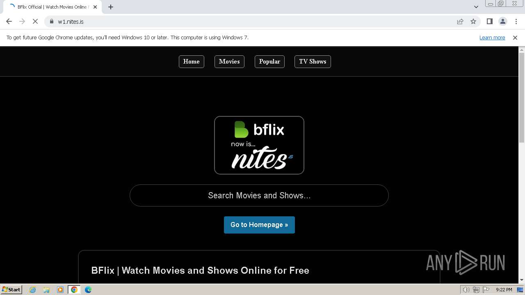Open the browser side panel
Viewport: 525px width, 295px height.
[x=489, y=21]
